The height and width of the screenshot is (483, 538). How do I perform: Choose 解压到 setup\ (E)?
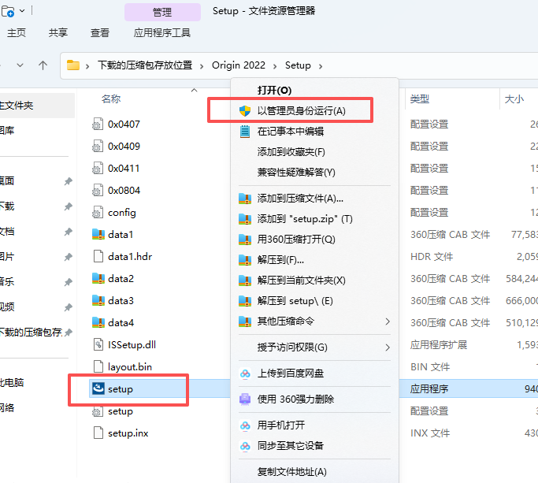(x=314, y=301)
